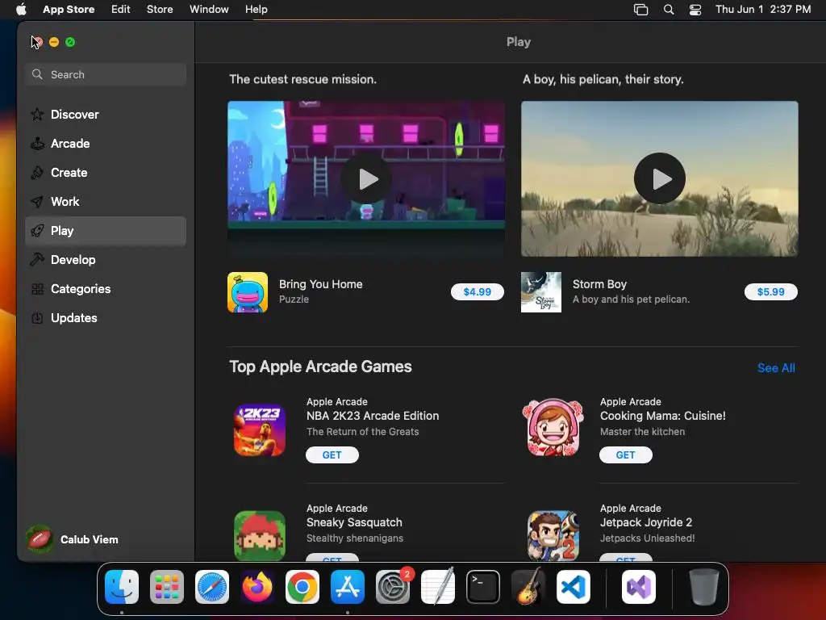Viewport: 826px width, 620px height.
Task: Click the Jetpack Joyride 2 title text
Action: click(x=646, y=522)
